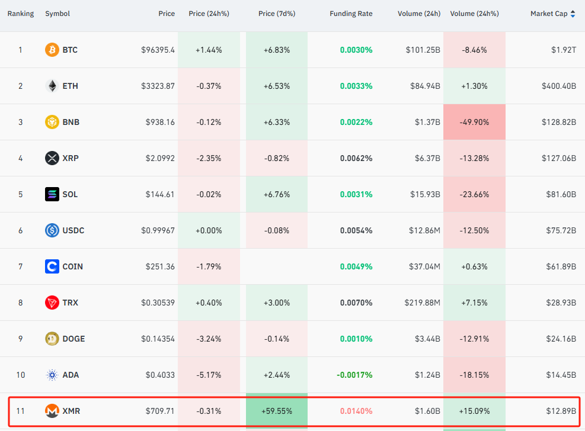Screen dimensions: 585x431
Task: Click the Cardano ADA logo icon
Action: (52, 375)
